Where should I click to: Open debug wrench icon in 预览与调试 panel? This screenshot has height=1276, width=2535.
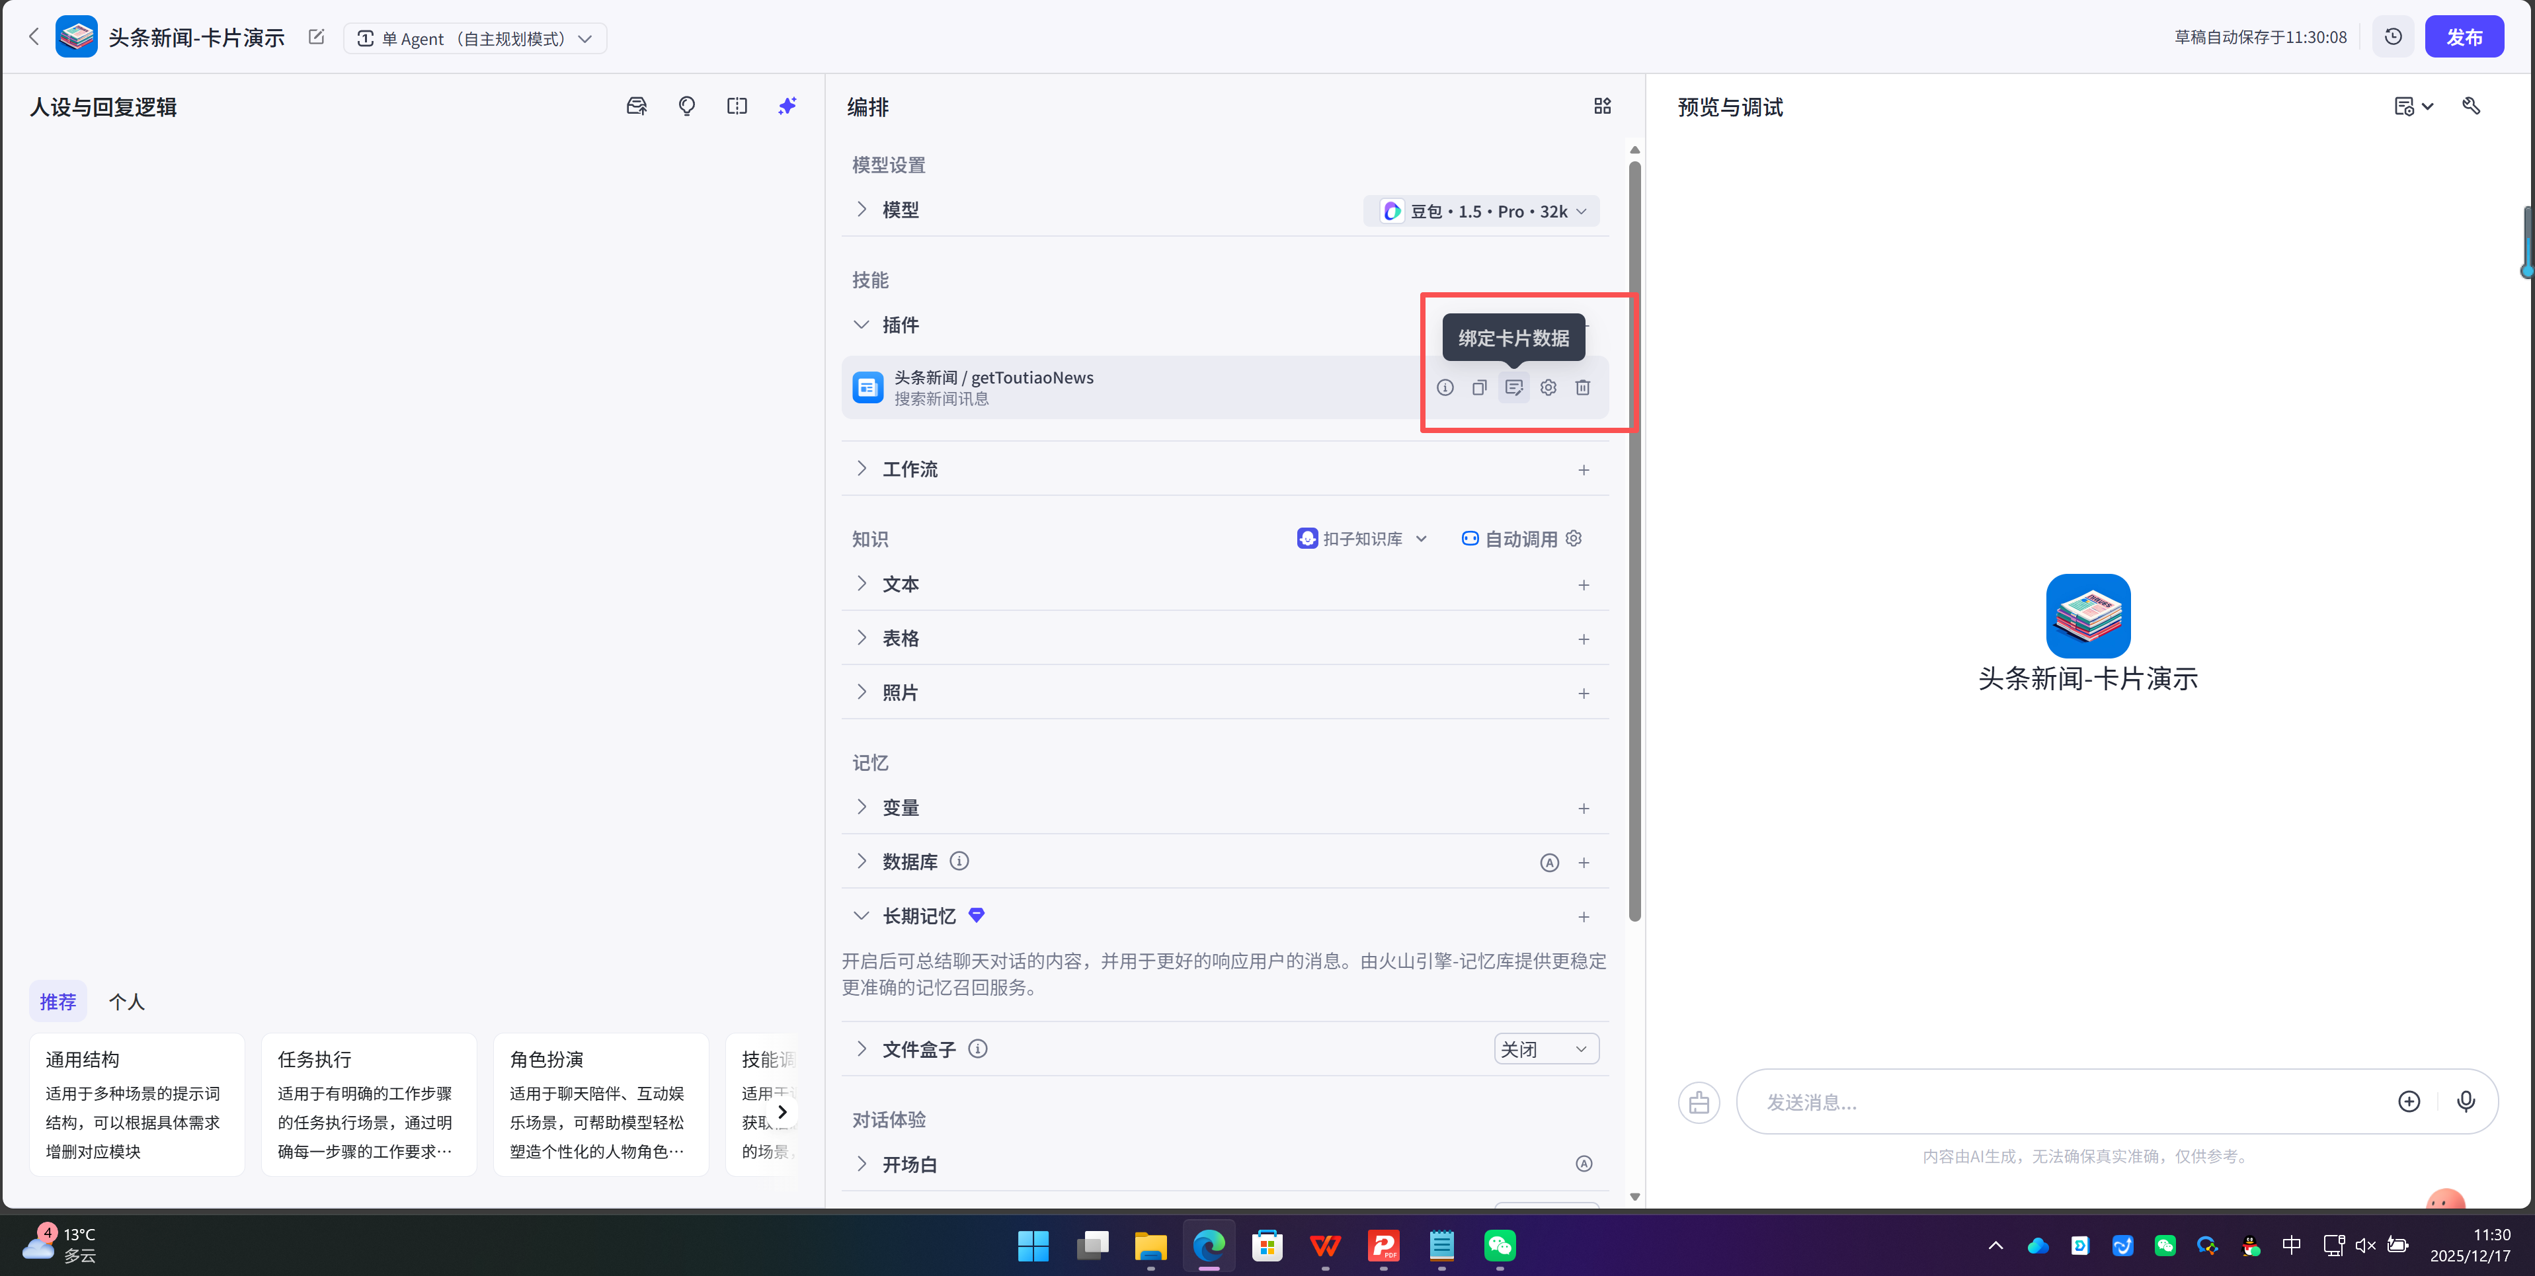pyautogui.click(x=2473, y=105)
